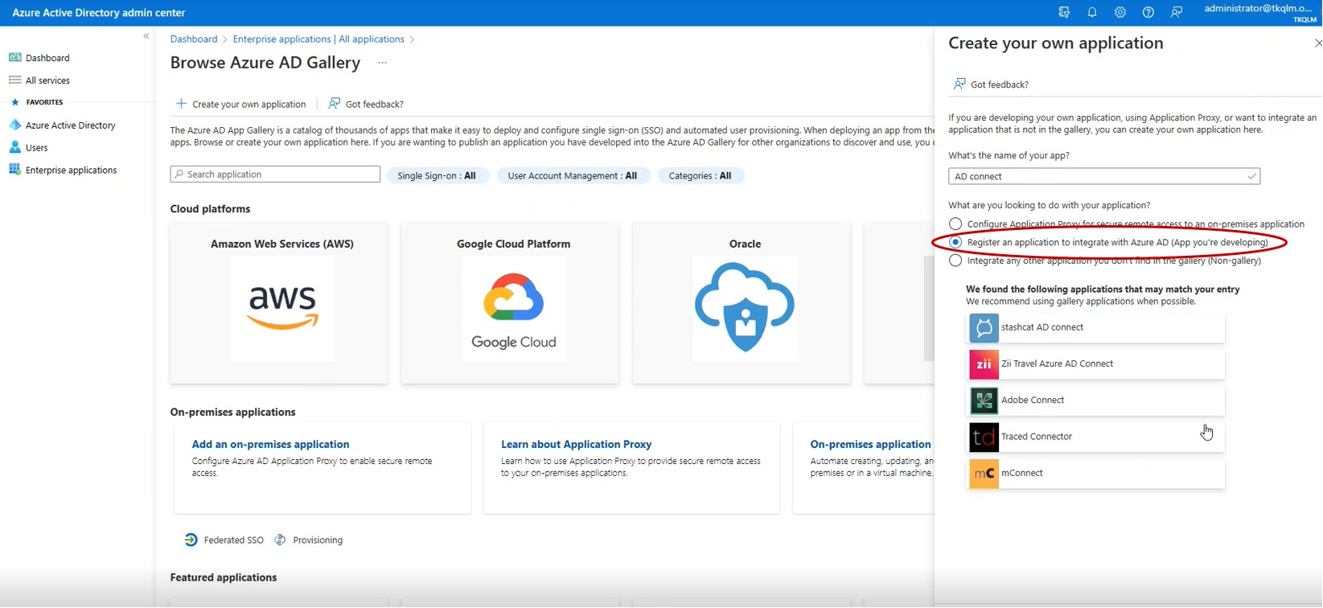Click Azure Active Directory admin center title
This screenshot has height=608, width=1323.
98,13
